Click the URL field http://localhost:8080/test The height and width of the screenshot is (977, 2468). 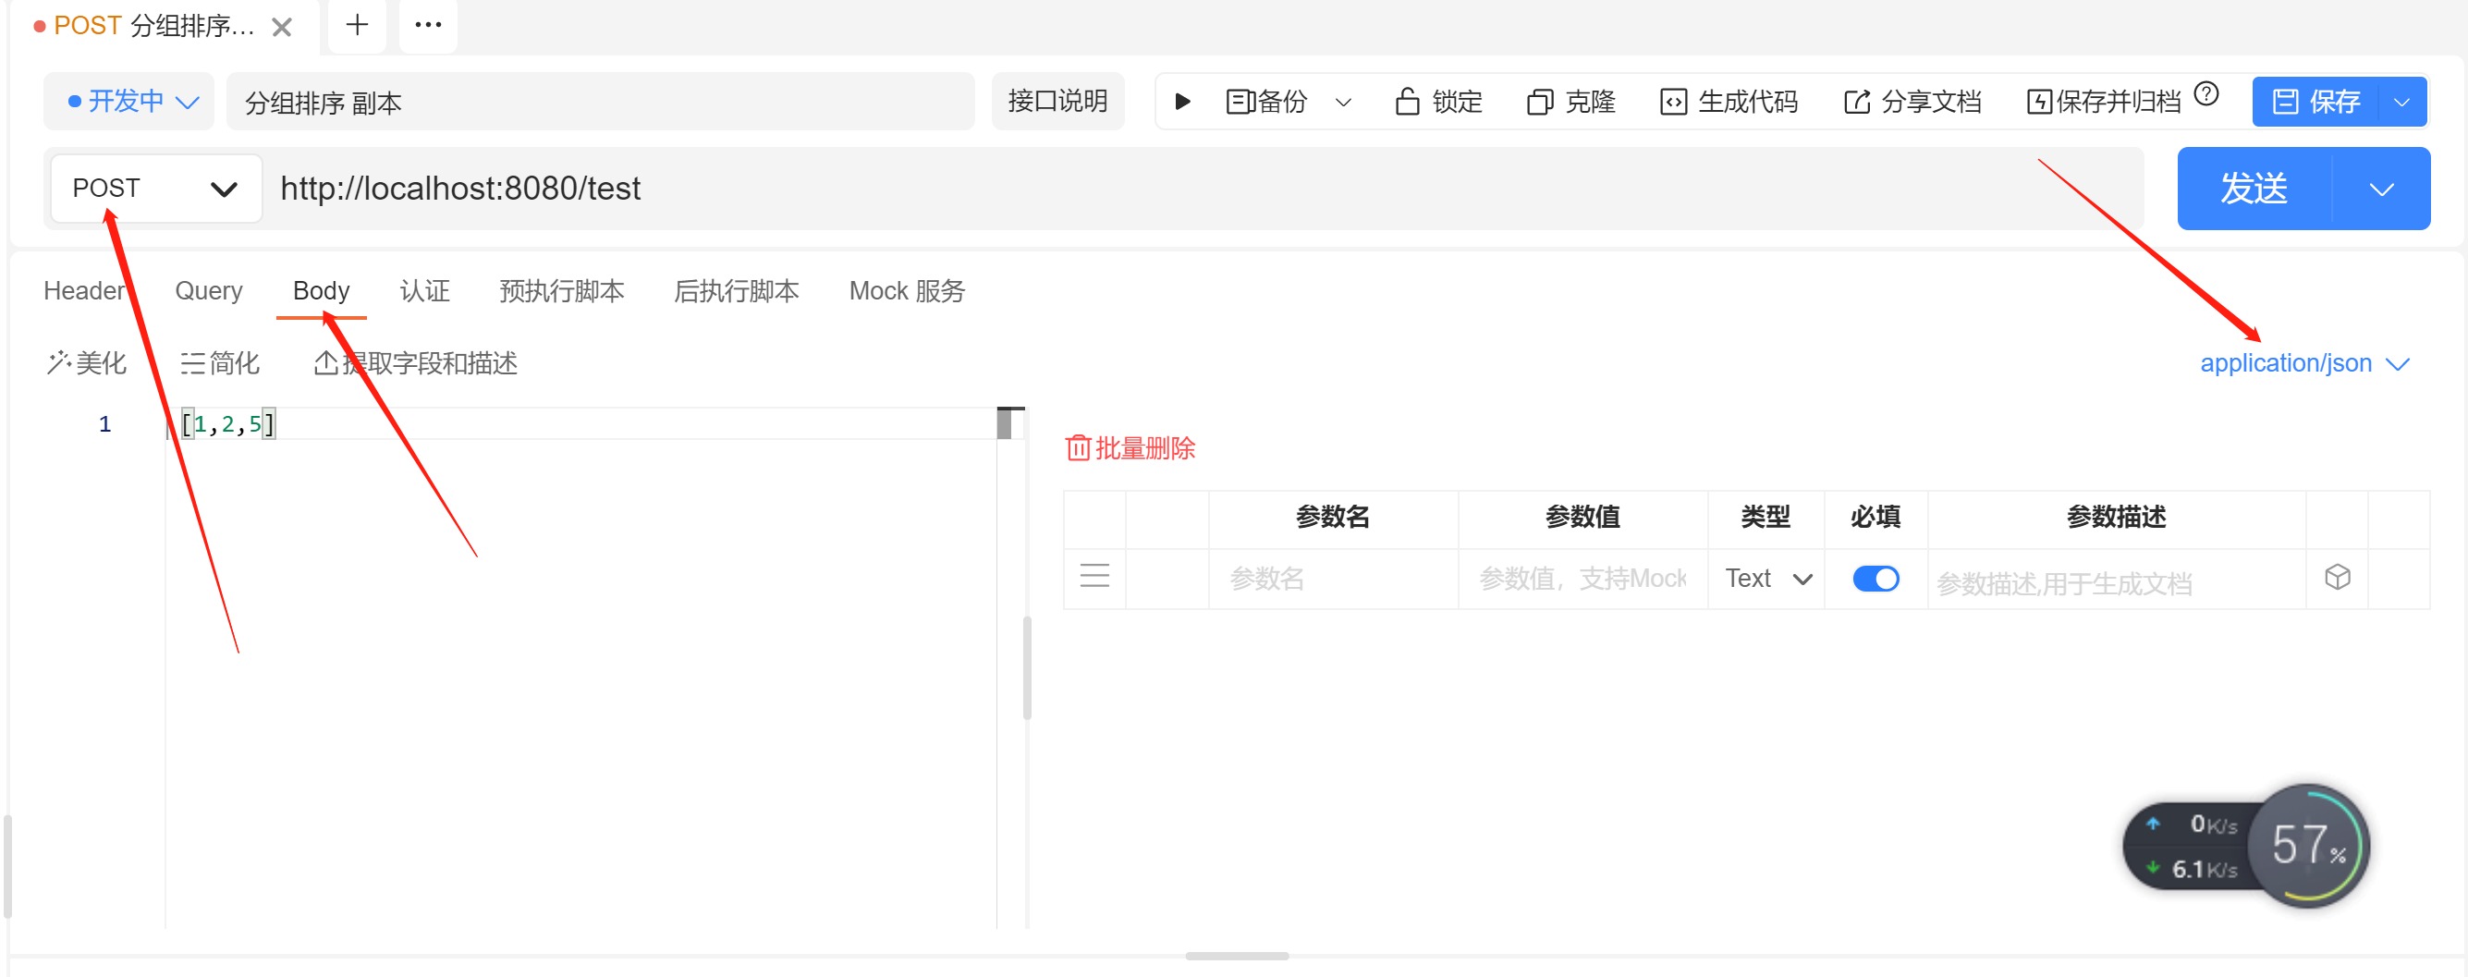[1203, 188]
